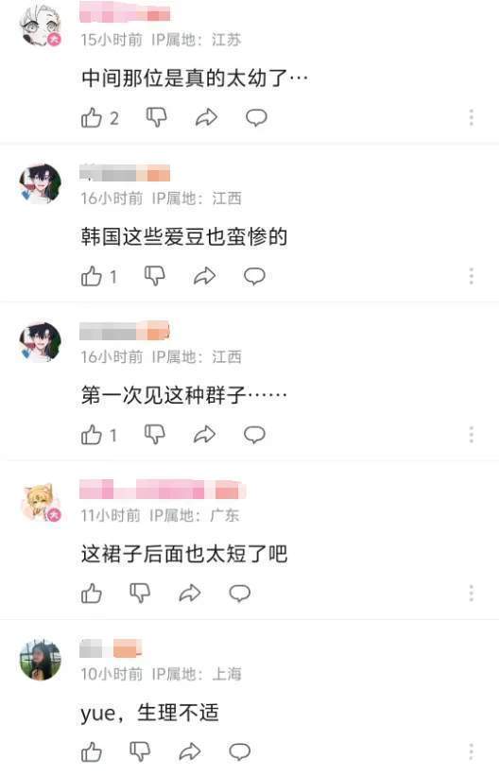Dislike the yue，生理不适 comment
Image resolution: width=501 pixels, height=776 pixels.
[140, 751]
